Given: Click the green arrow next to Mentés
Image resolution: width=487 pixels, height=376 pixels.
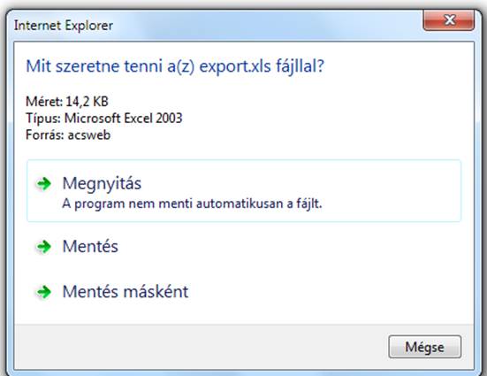Looking at the screenshot, I should tap(43, 247).
